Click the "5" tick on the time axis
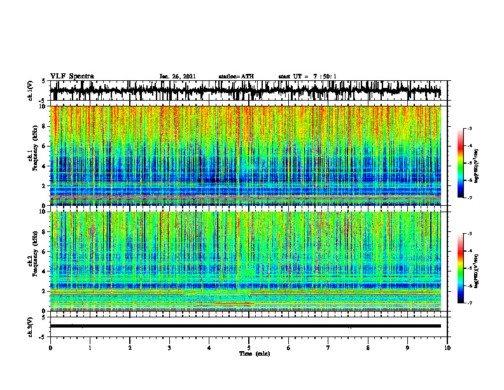 pos(249,348)
